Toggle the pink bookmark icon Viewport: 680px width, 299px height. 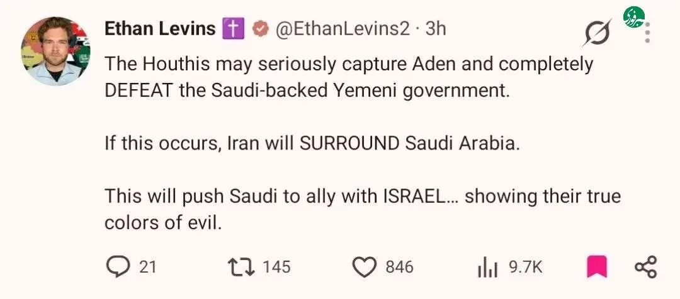click(597, 267)
